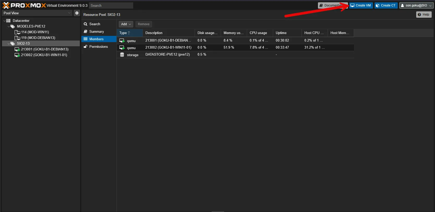The height and width of the screenshot is (212, 435).
Task: Open the Add dropdown button
Action: 126,24
